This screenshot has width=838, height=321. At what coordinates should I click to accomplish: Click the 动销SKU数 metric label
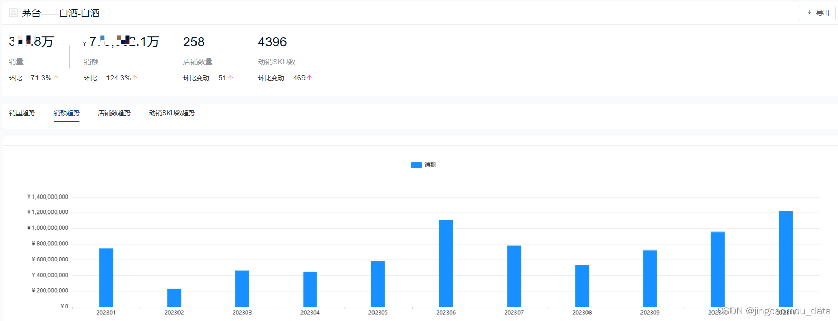[277, 62]
